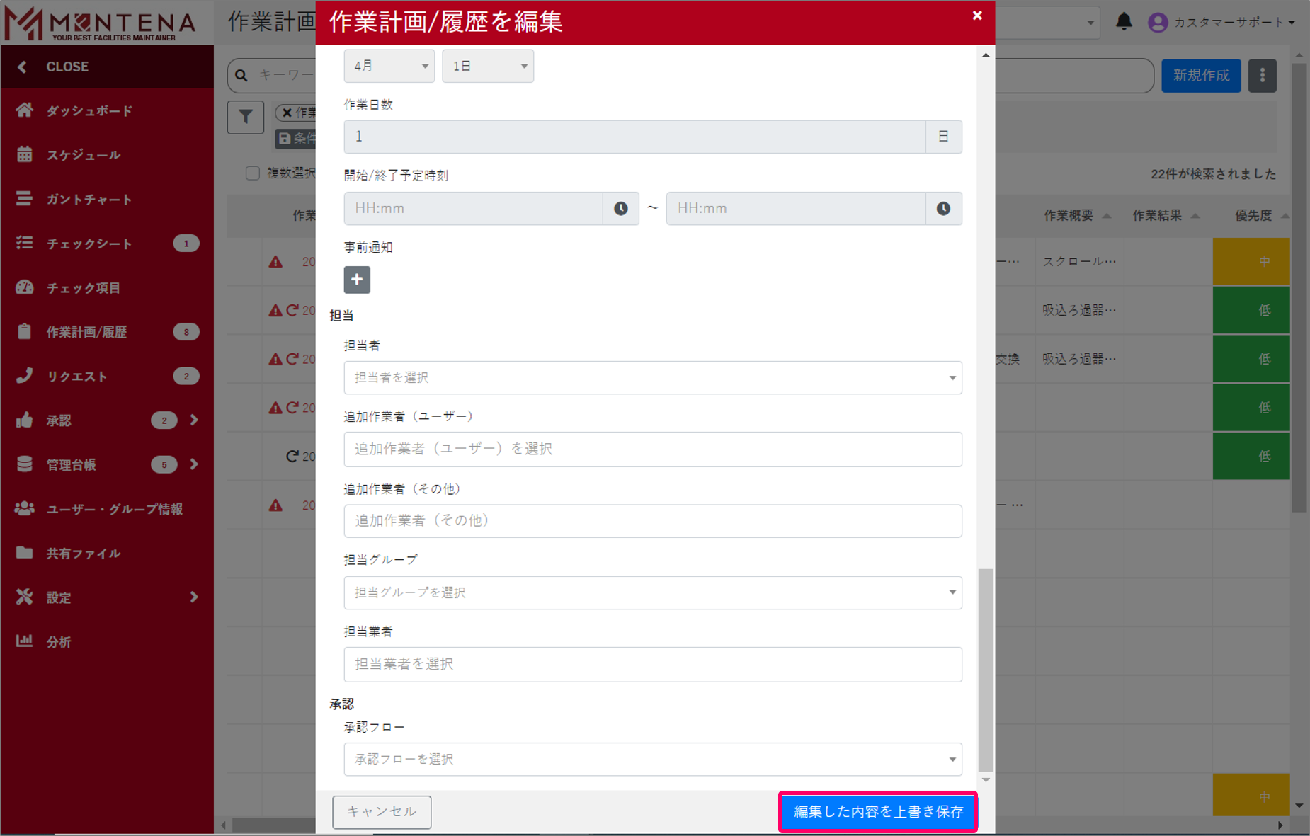Open チェックシート from the sidebar
Screen dimensions: 1310x836
89,244
